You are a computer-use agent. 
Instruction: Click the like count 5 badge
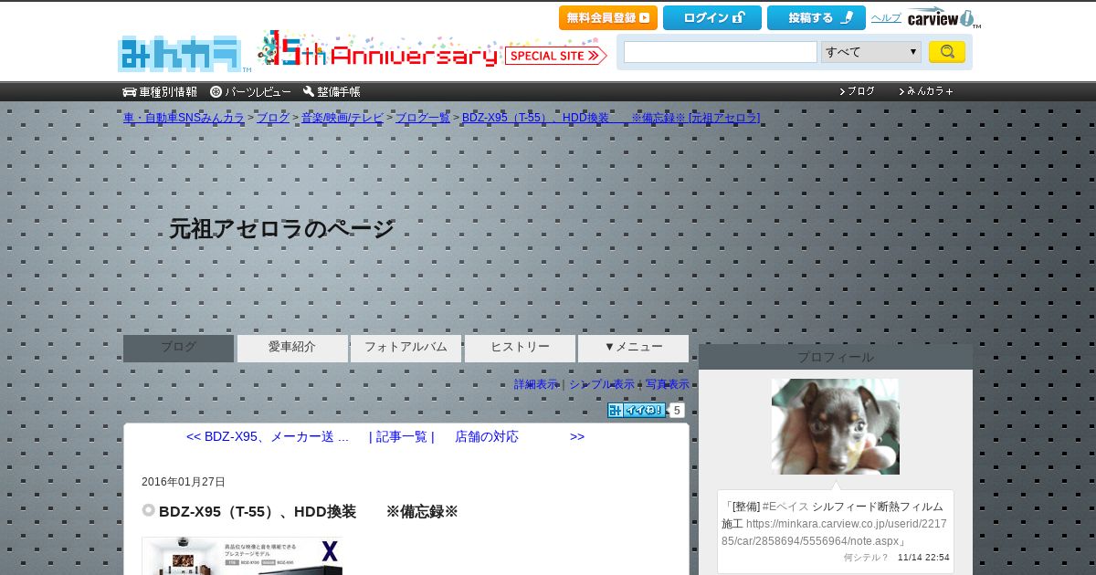click(x=677, y=411)
